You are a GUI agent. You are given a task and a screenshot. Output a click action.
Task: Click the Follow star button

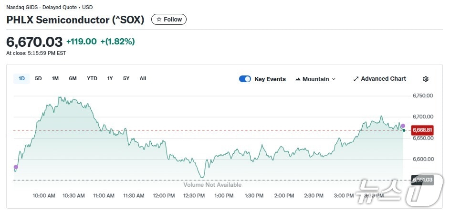click(169, 20)
